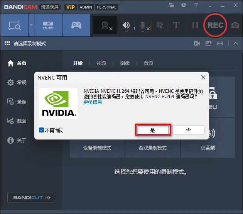Open screen mode dropdown arrow
The image size is (243, 214).
(31, 25)
